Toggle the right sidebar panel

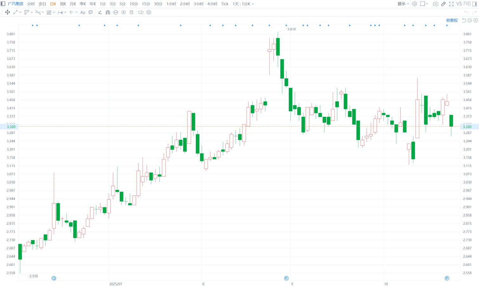point(475,4)
